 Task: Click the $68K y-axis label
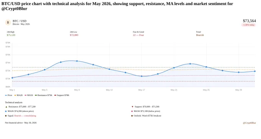(x=8, y=87)
